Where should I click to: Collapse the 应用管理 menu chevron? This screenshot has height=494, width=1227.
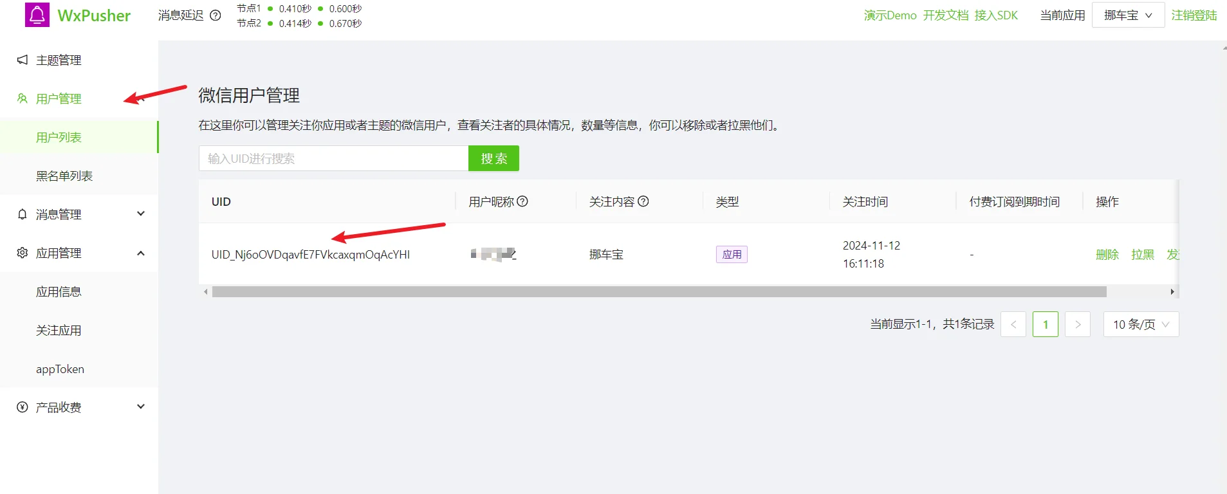141,253
